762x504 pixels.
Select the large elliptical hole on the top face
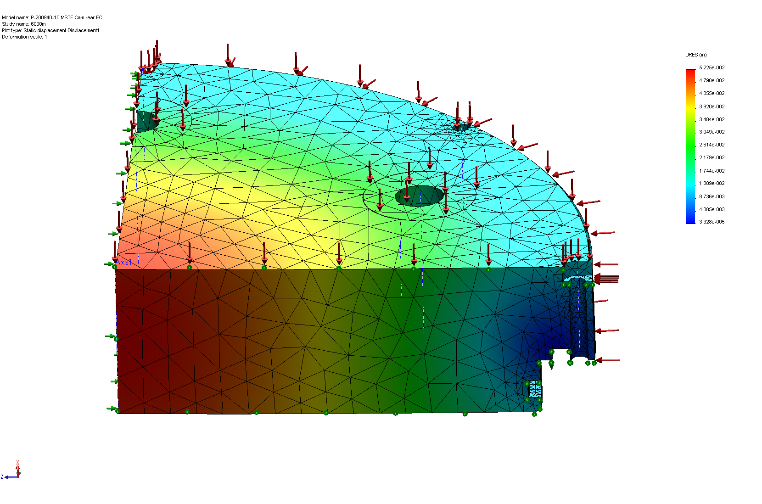(419, 196)
